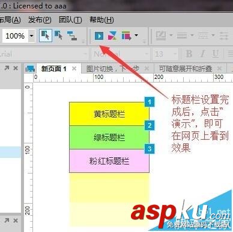Select the pink 粉红标题栏 widget
Screen dimensions: 233x232
click(x=109, y=161)
